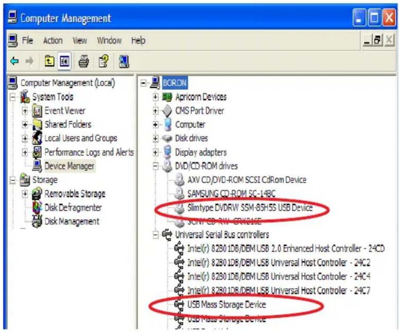Expand the Local Users and Groups node
The image size is (399, 332).
(x=25, y=139)
